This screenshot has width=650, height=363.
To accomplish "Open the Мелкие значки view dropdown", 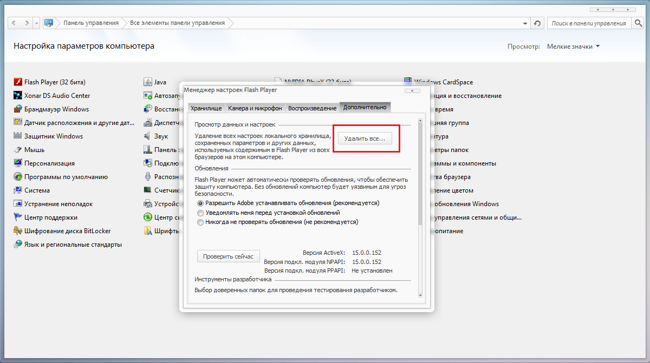I will coord(573,47).
